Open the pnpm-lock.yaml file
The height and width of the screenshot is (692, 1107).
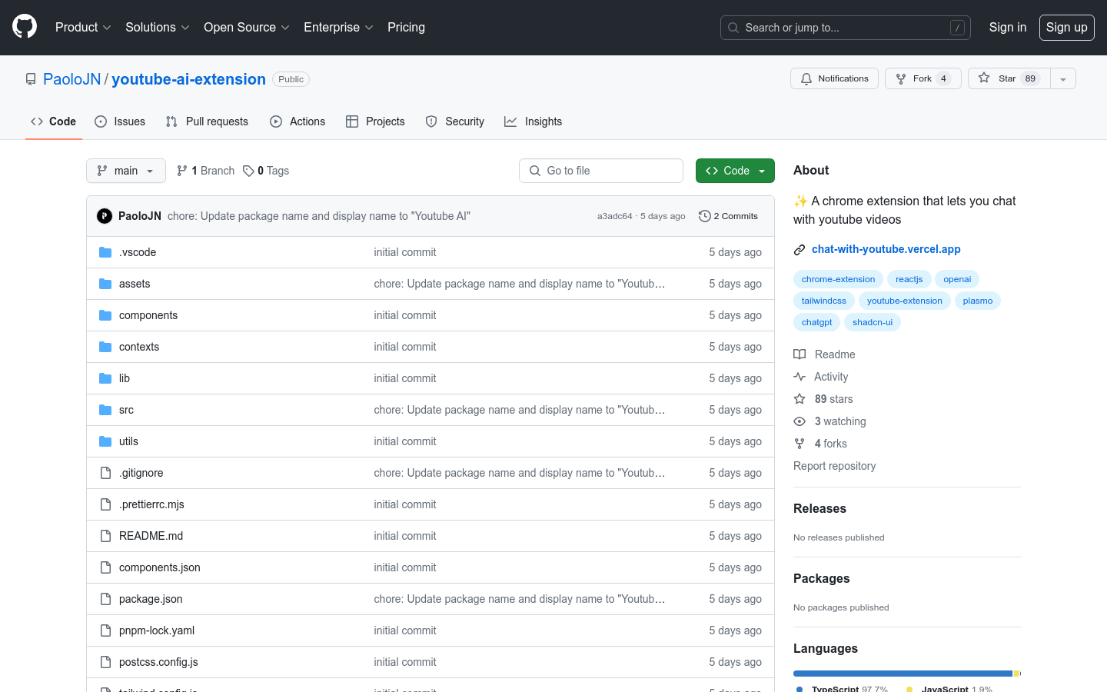(157, 630)
